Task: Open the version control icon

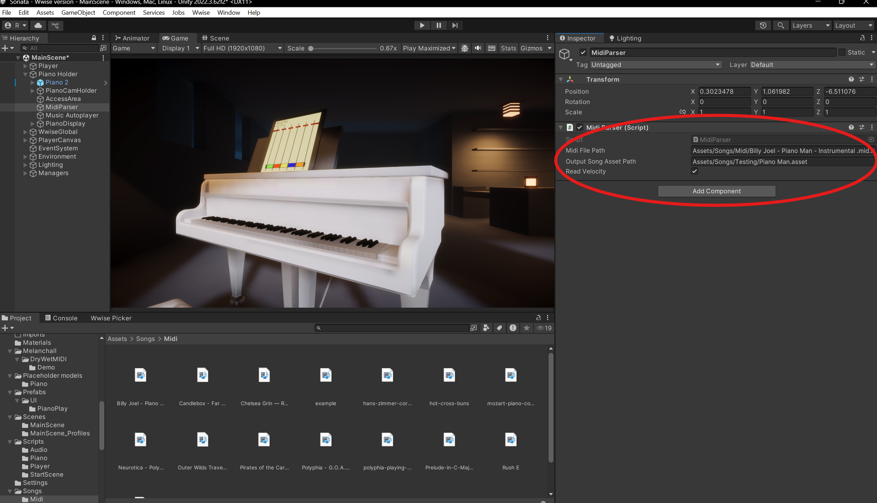Action: pos(55,25)
